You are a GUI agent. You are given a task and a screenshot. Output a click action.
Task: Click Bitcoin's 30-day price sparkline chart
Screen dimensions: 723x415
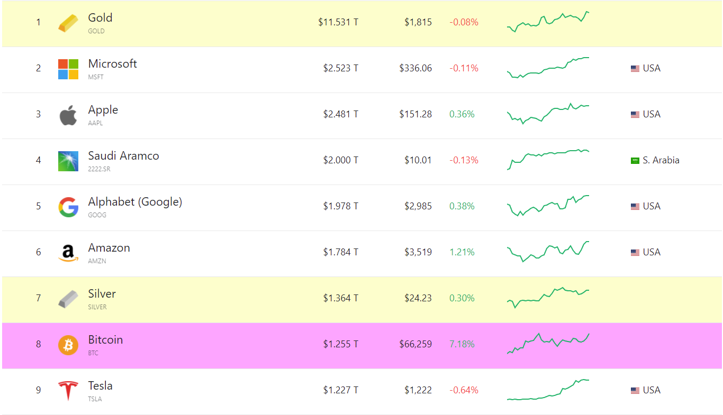548,344
